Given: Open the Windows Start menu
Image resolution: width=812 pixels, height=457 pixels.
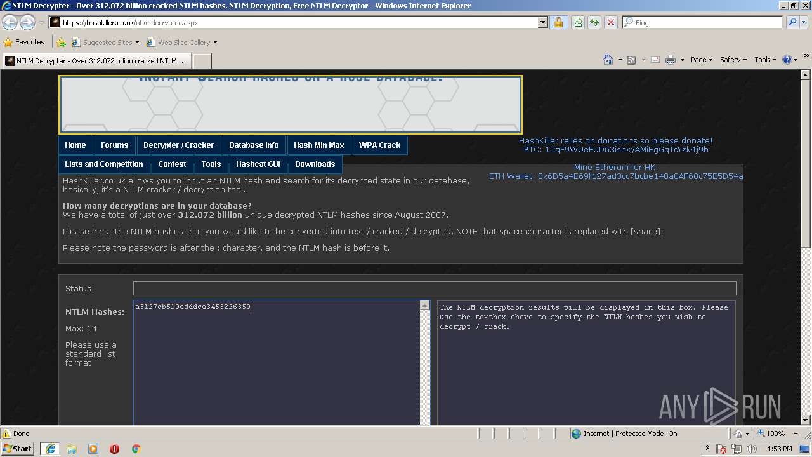Looking at the screenshot, I should coord(18,449).
